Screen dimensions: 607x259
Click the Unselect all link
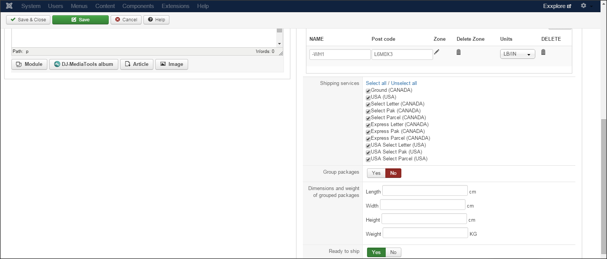click(404, 83)
